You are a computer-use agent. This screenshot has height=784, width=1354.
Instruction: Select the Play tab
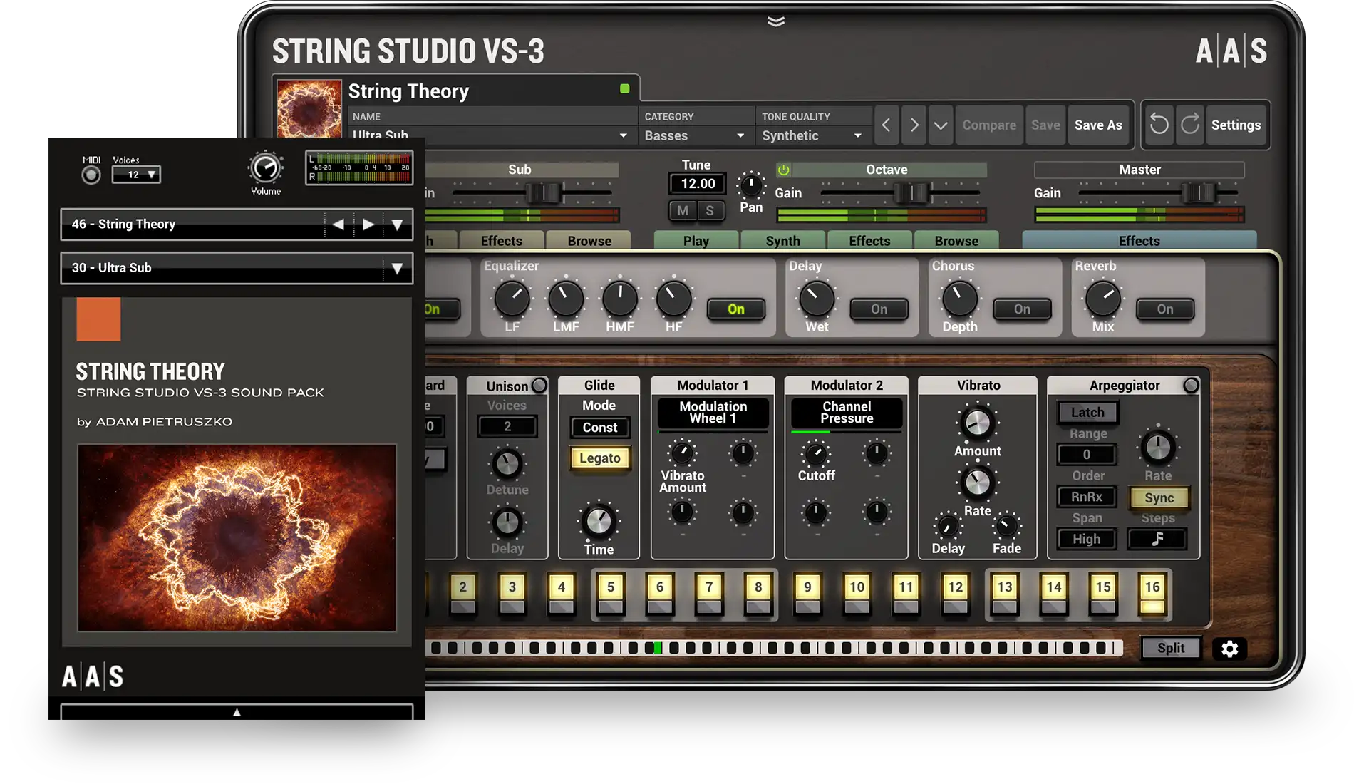[x=696, y=240]
